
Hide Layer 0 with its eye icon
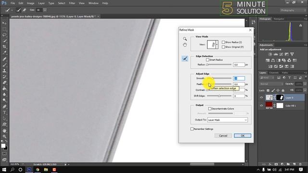point(261,98)
